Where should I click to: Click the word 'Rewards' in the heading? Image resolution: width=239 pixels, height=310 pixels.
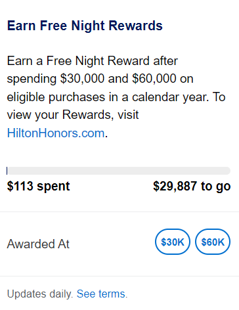click(x=136, y=26)
